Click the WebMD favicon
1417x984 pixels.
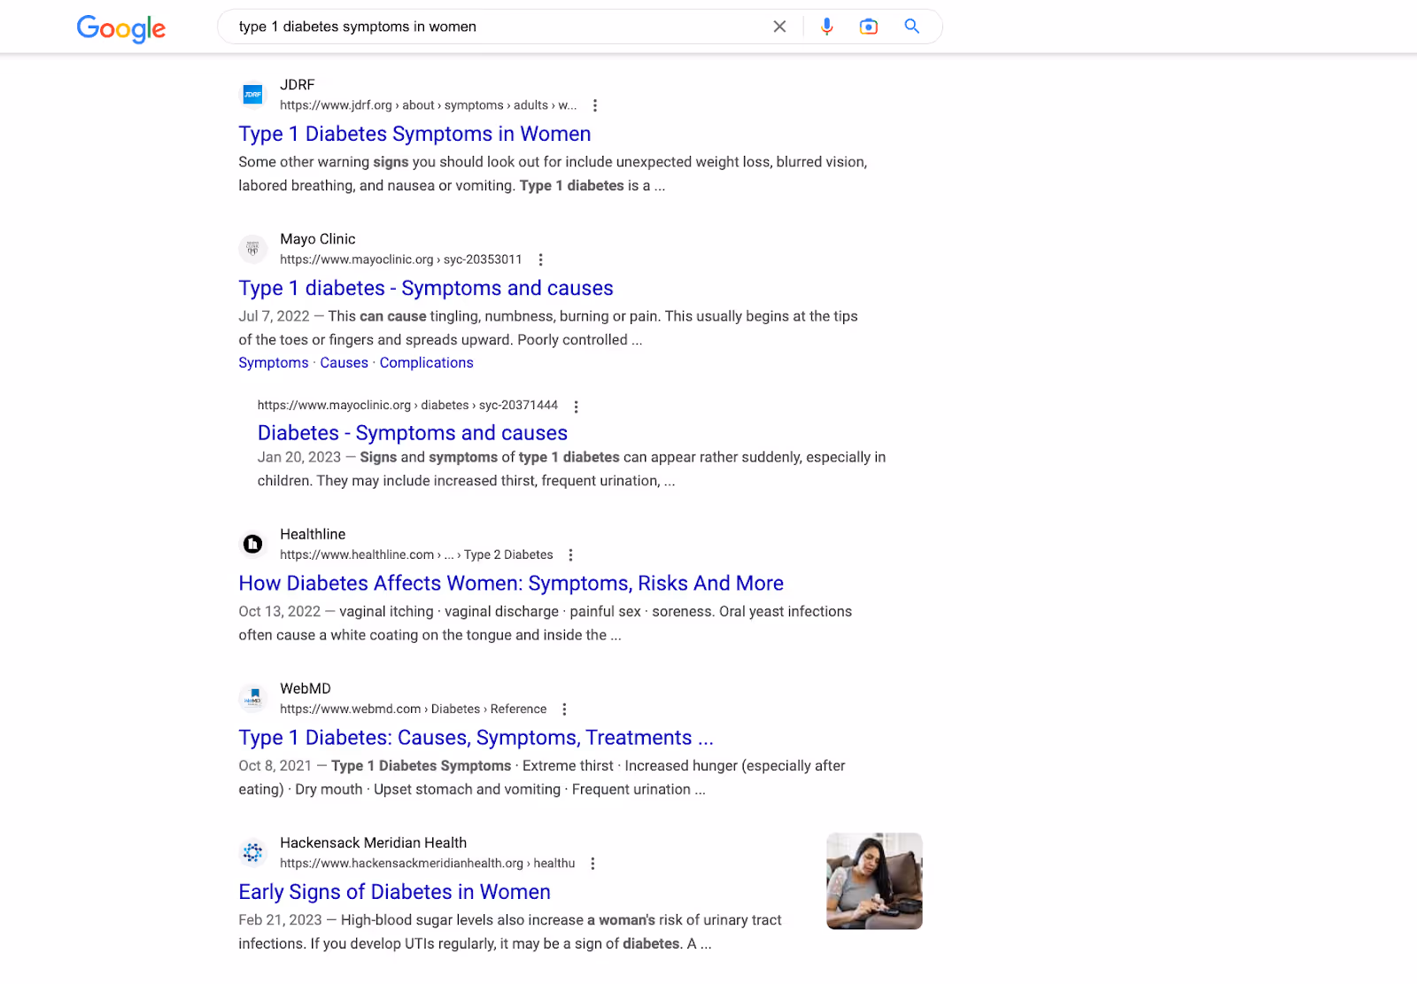point(252,698)
